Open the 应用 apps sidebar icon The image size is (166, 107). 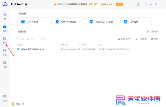pos(5,98)
